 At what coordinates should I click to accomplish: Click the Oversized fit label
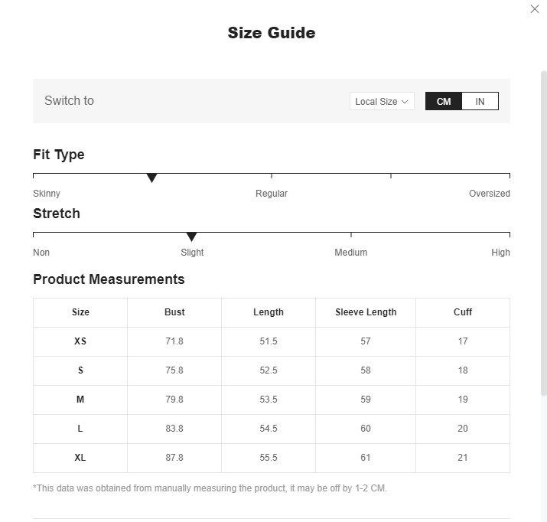pyautogui.click(x=489, y=194)
